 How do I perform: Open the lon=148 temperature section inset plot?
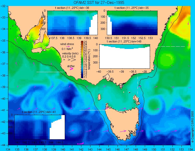[x=125, y=56]
